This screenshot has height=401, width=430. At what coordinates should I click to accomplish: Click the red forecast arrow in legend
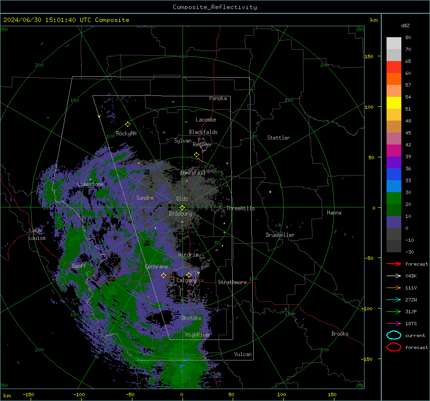tap(394, 264)
